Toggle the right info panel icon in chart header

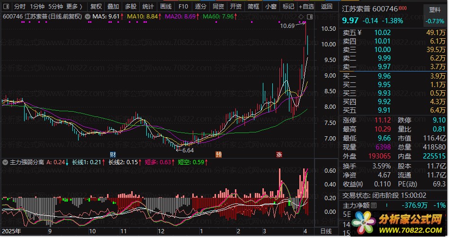[x=310, y=17]
